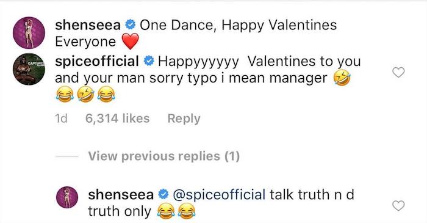
Task: Expand View previous replies (1)
Action: point(164,156)
